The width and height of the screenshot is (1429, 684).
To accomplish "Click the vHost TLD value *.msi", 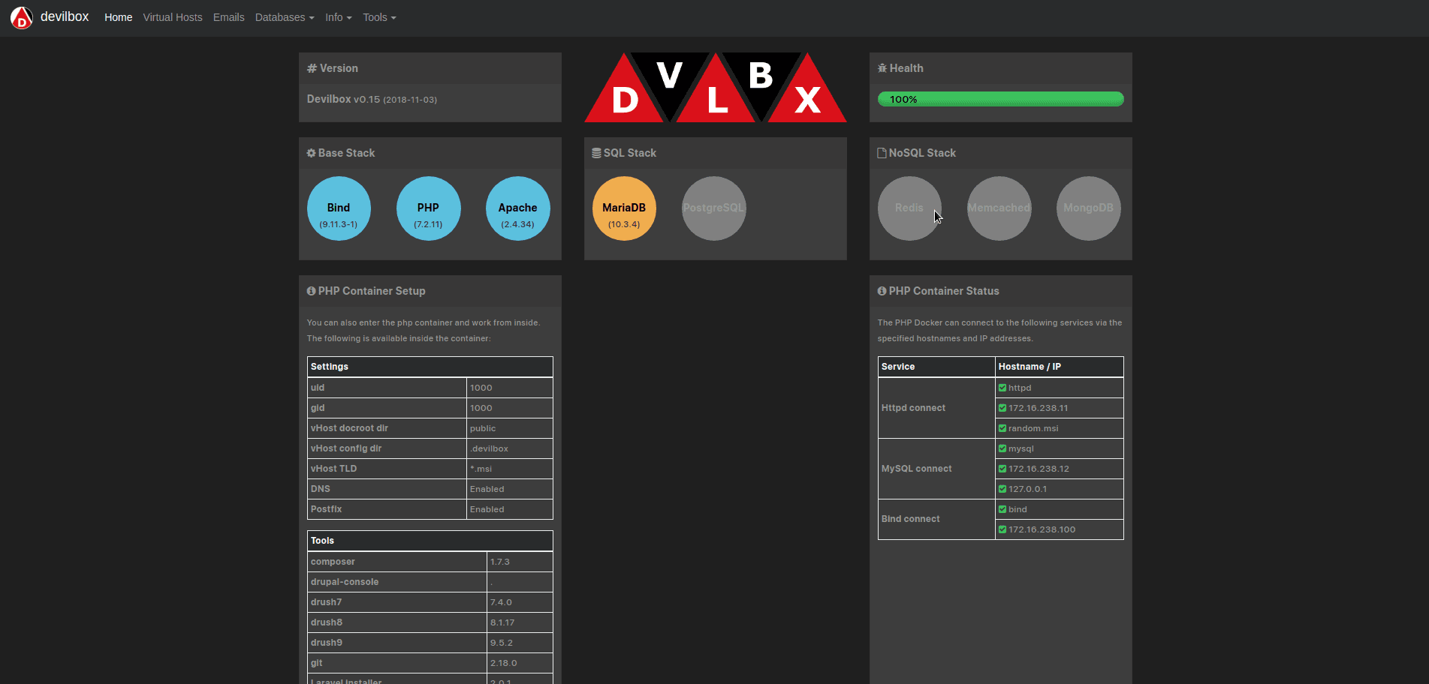I will (481, 469).
